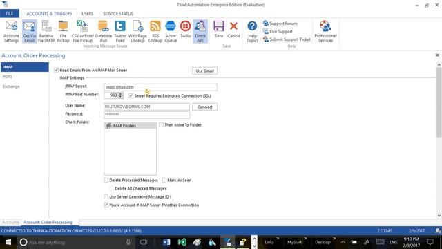Viewport: 442px width, 249px height.
Task: Click the 2 ITEMS status bar text
Action: click(x=385, y=231)
